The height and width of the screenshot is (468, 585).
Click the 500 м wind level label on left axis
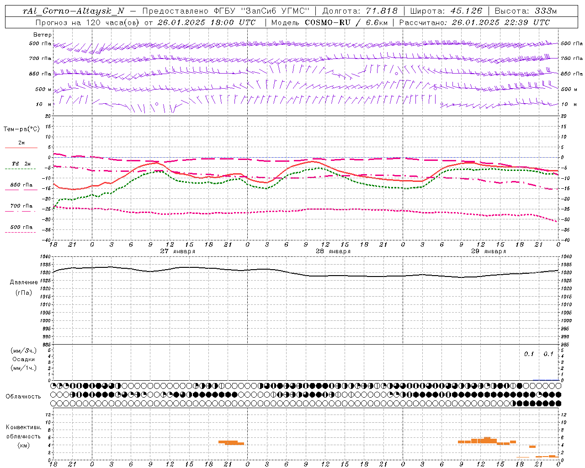[x=44, y=89]
